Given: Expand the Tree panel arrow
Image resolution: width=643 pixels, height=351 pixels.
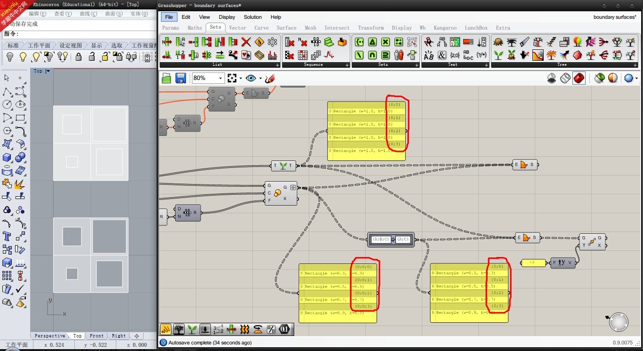Looking at the screenshot, I should (x=635, y=65).
